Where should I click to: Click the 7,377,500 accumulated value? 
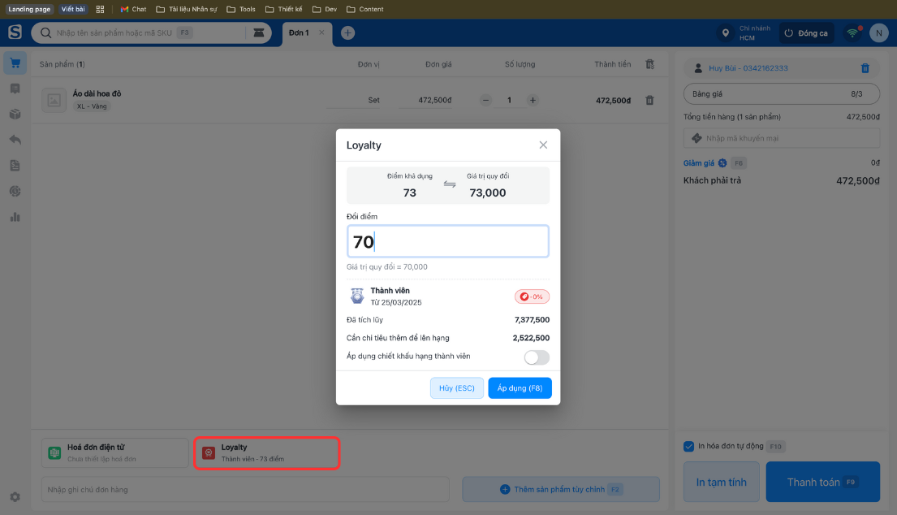click(532, 320)
